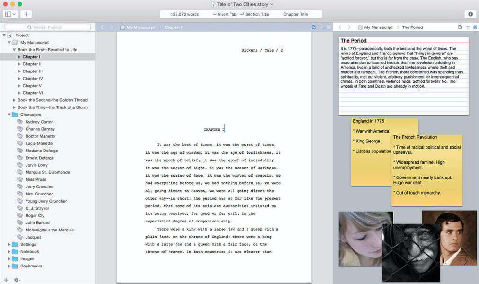Expand Book the Second-the Golden Thread
Image resolution: width=479 pixels, height=284 pixels.
(x=14, y=100)
